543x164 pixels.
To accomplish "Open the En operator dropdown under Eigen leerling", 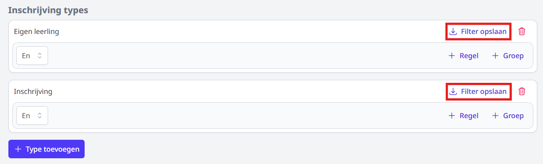I will point(32,56).
